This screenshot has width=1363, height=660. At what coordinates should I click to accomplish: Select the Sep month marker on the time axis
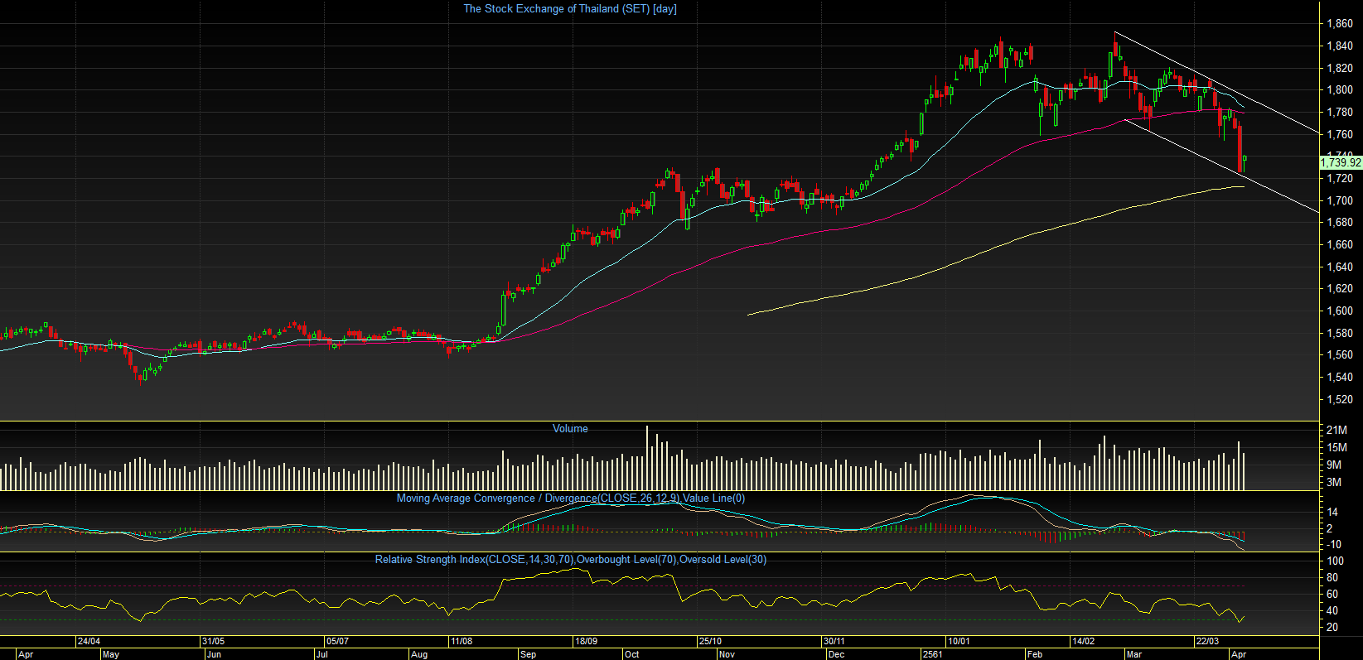pyautogui.click(x=528, y=654)
